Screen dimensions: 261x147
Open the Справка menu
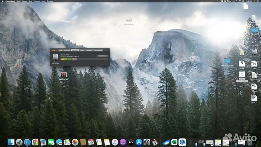point(50,1)
